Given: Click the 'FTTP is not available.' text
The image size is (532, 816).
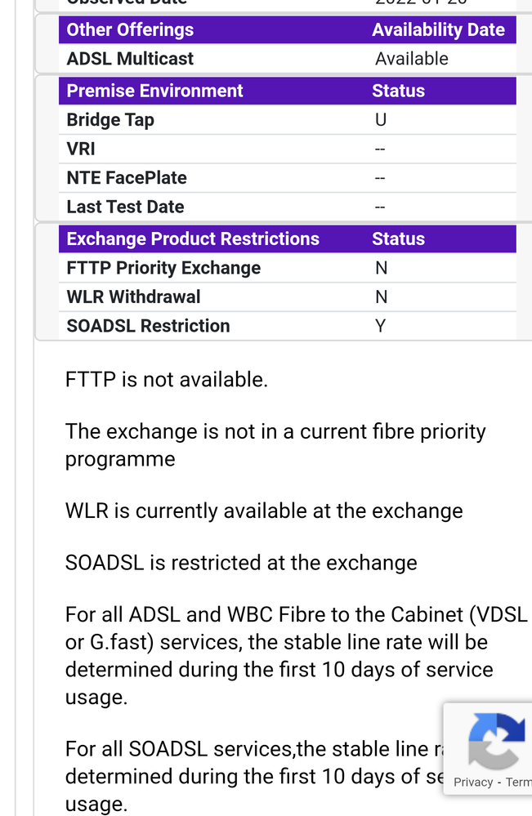Looking at the screenshot, I should click(x=167, y=379).
